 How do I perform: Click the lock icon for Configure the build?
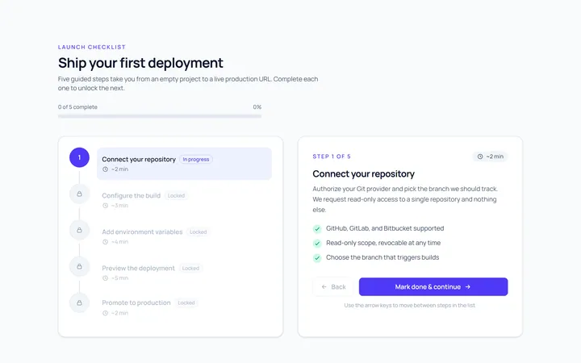(x=79, y=194)
